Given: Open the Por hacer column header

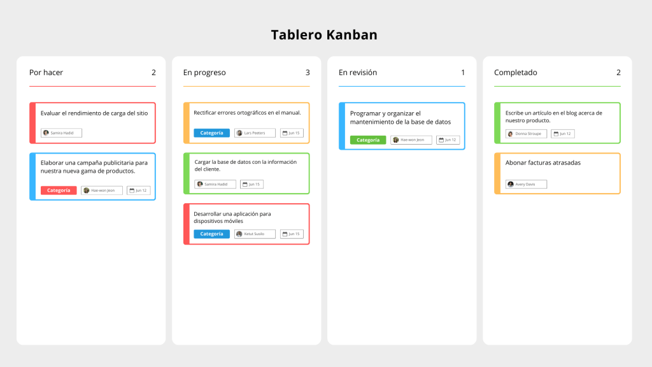Looking at the screenshot, I should pyautogui.click(x=46, y=73).
